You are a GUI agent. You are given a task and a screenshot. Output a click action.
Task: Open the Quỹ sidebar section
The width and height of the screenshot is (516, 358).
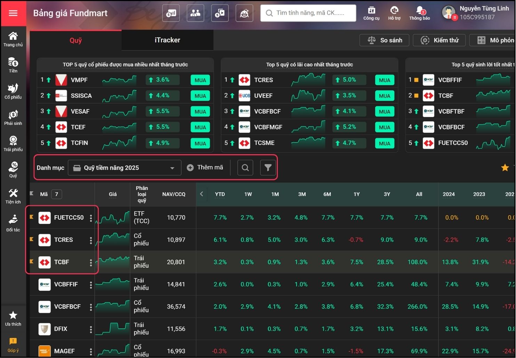(13, 170)
